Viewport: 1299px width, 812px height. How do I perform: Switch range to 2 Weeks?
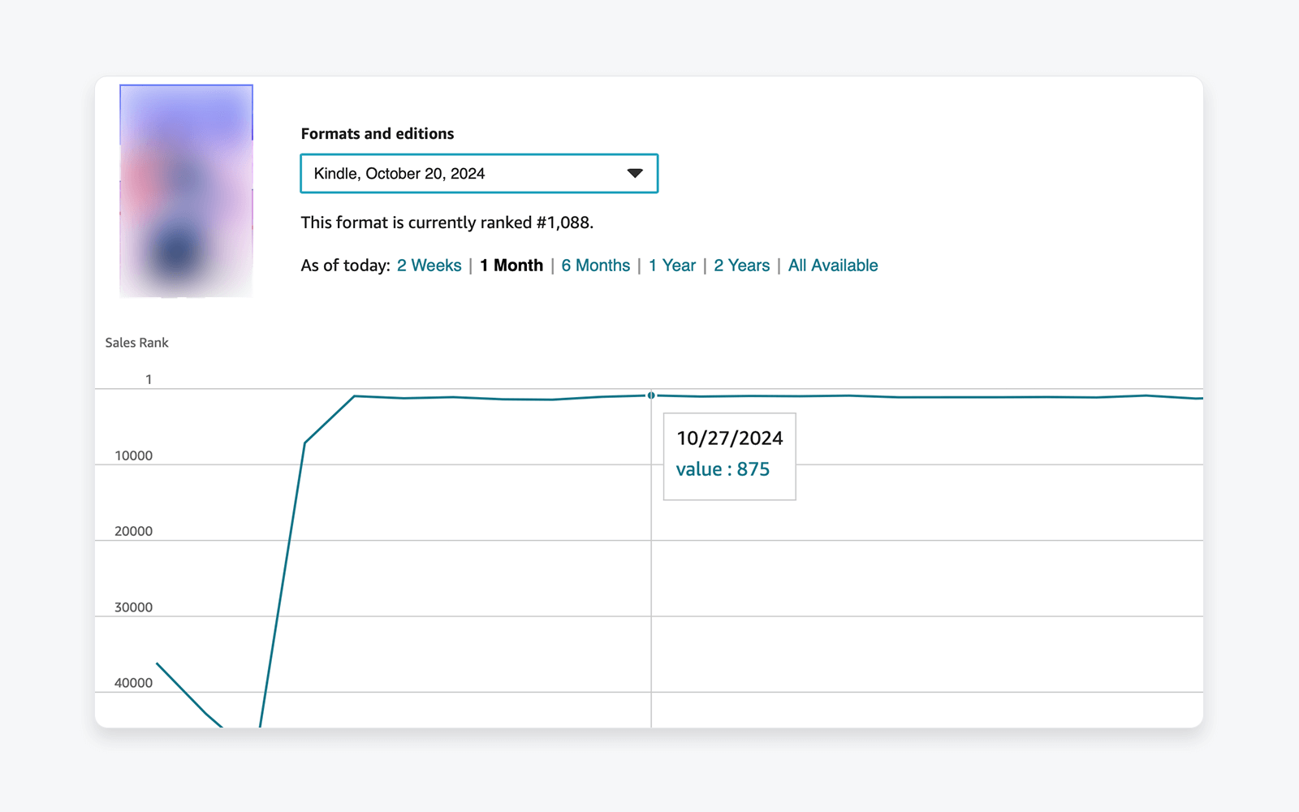[429, 266]
